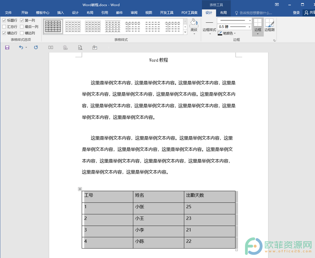Select the fourth table style thumbnail
Screen dimensions: 315x258
(112, 26)
